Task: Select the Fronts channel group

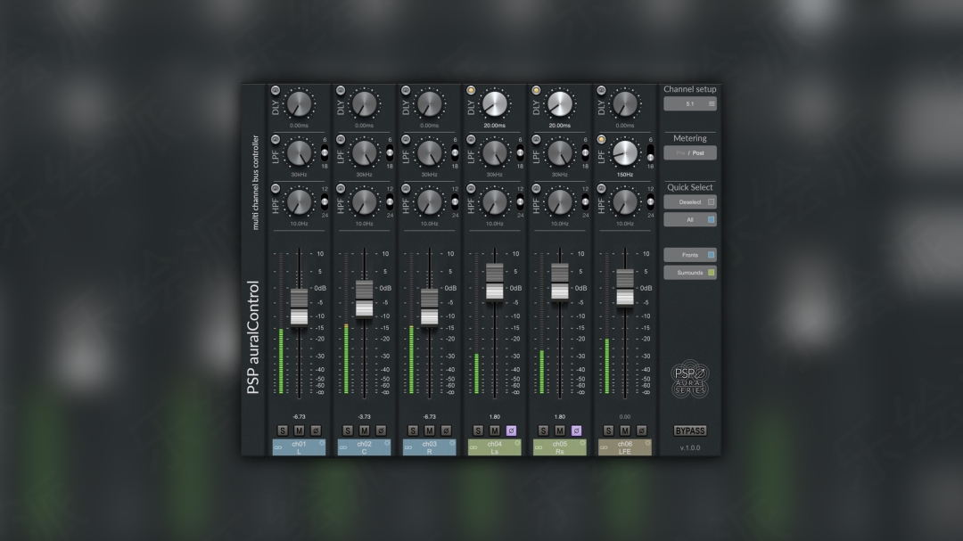Action: pyautogui.click(x=689, y=255)
